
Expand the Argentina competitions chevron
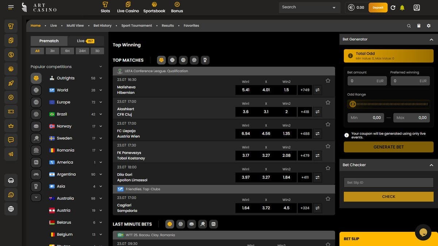click(x=101, y=174)
